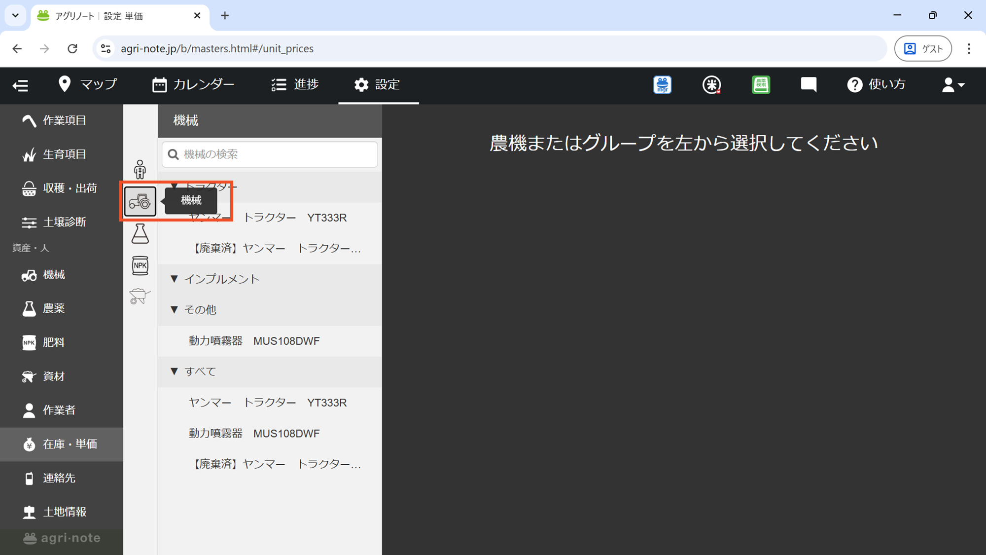Click the sliders icon beside 土壌診断
This screenshot has width=986, height=555.
click(x=29, y=223)
